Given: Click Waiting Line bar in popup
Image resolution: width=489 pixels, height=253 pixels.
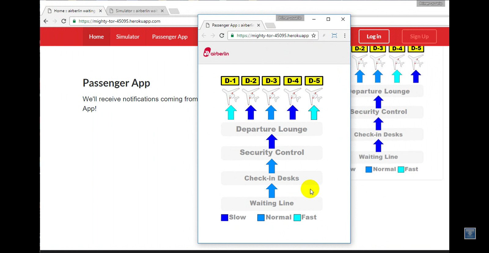Looking at the screenshot, I should (x=272, y=203).
